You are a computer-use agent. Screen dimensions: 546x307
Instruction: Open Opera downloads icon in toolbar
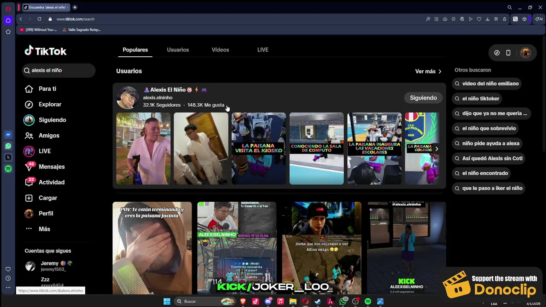pos(487,19)
